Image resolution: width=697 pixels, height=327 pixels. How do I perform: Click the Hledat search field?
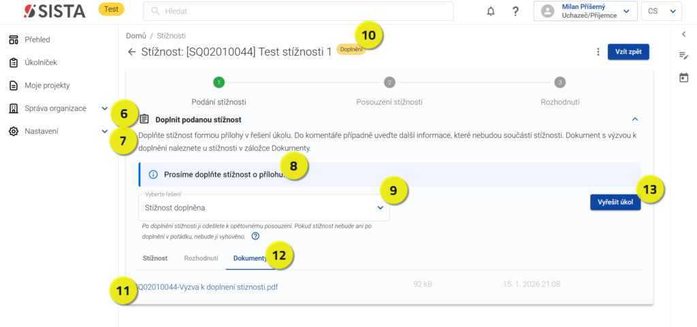pos(298,12)
